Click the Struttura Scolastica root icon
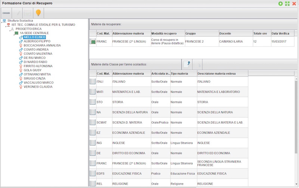 coord(4,21)
